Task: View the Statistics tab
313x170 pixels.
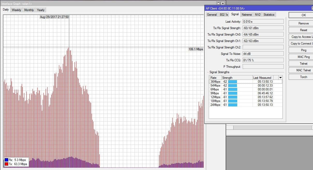Action: tap(269, 15)
